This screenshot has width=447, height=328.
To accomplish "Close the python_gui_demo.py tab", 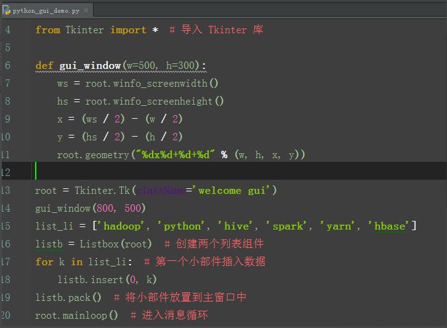I will click(x=86, y=11).
